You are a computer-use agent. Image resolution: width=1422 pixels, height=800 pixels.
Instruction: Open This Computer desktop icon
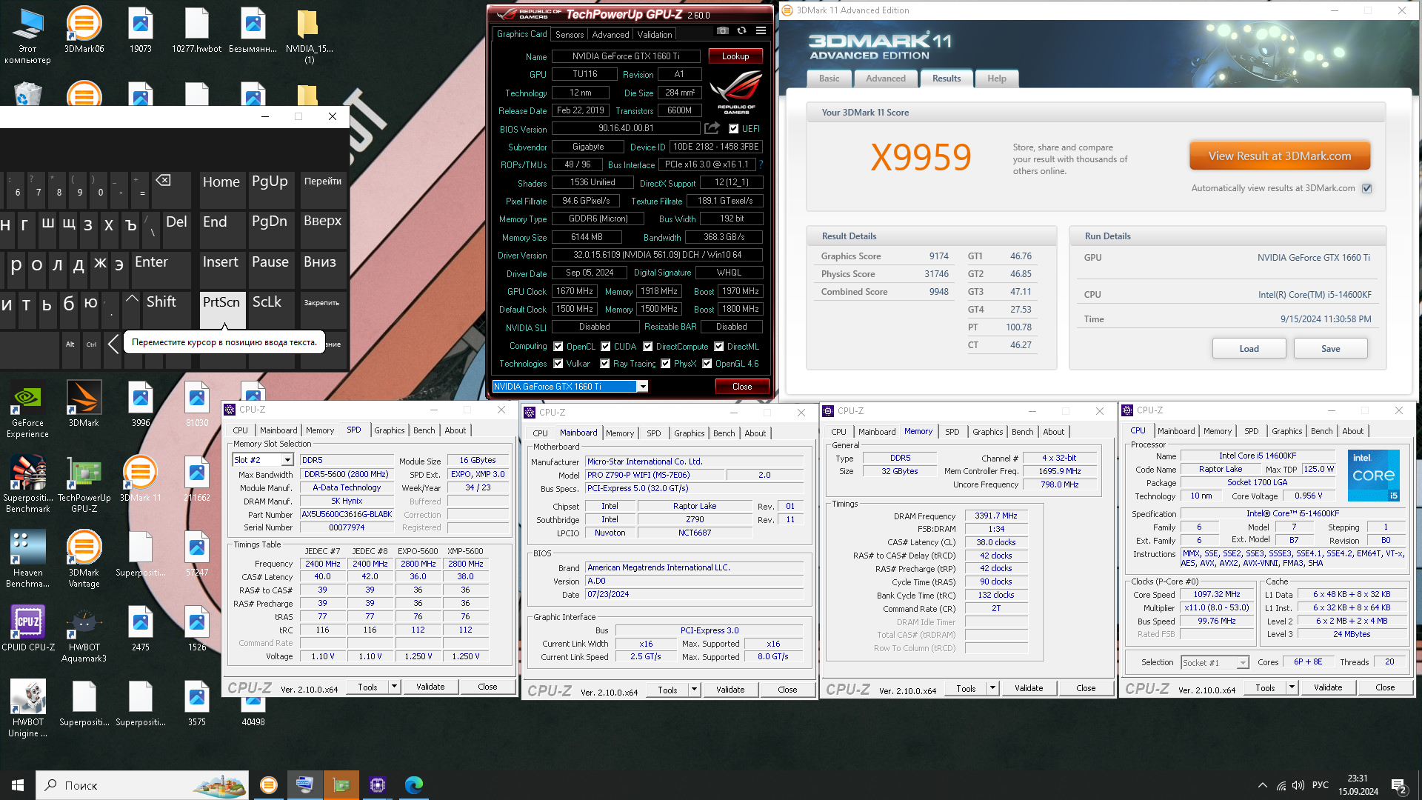click(27, 36)
